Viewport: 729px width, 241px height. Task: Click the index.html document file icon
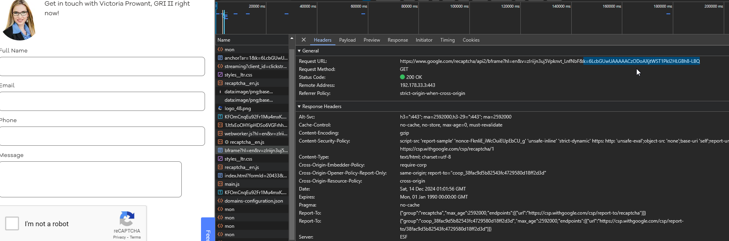click(220, 175)
